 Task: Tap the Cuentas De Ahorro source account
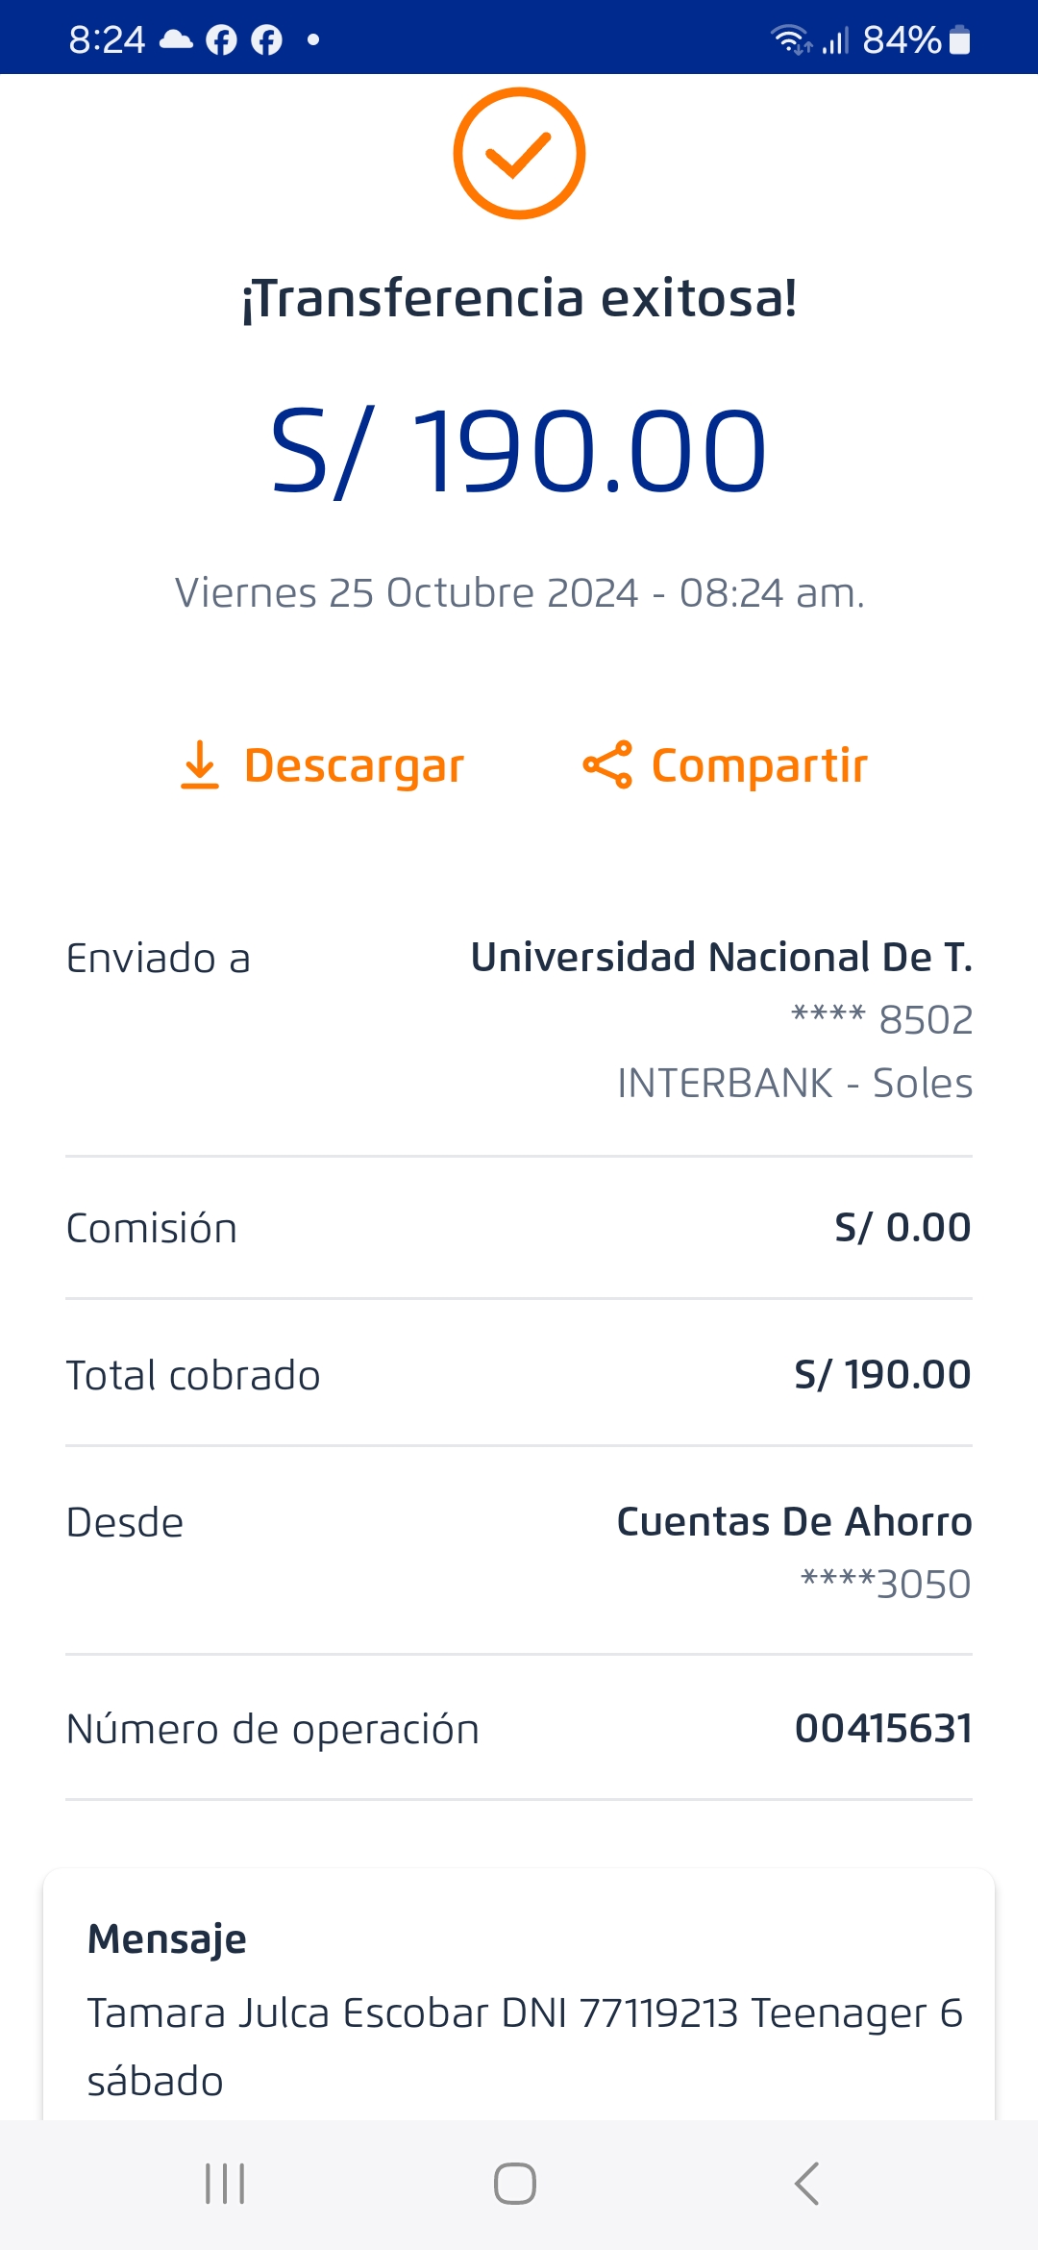pos(794,1522)
